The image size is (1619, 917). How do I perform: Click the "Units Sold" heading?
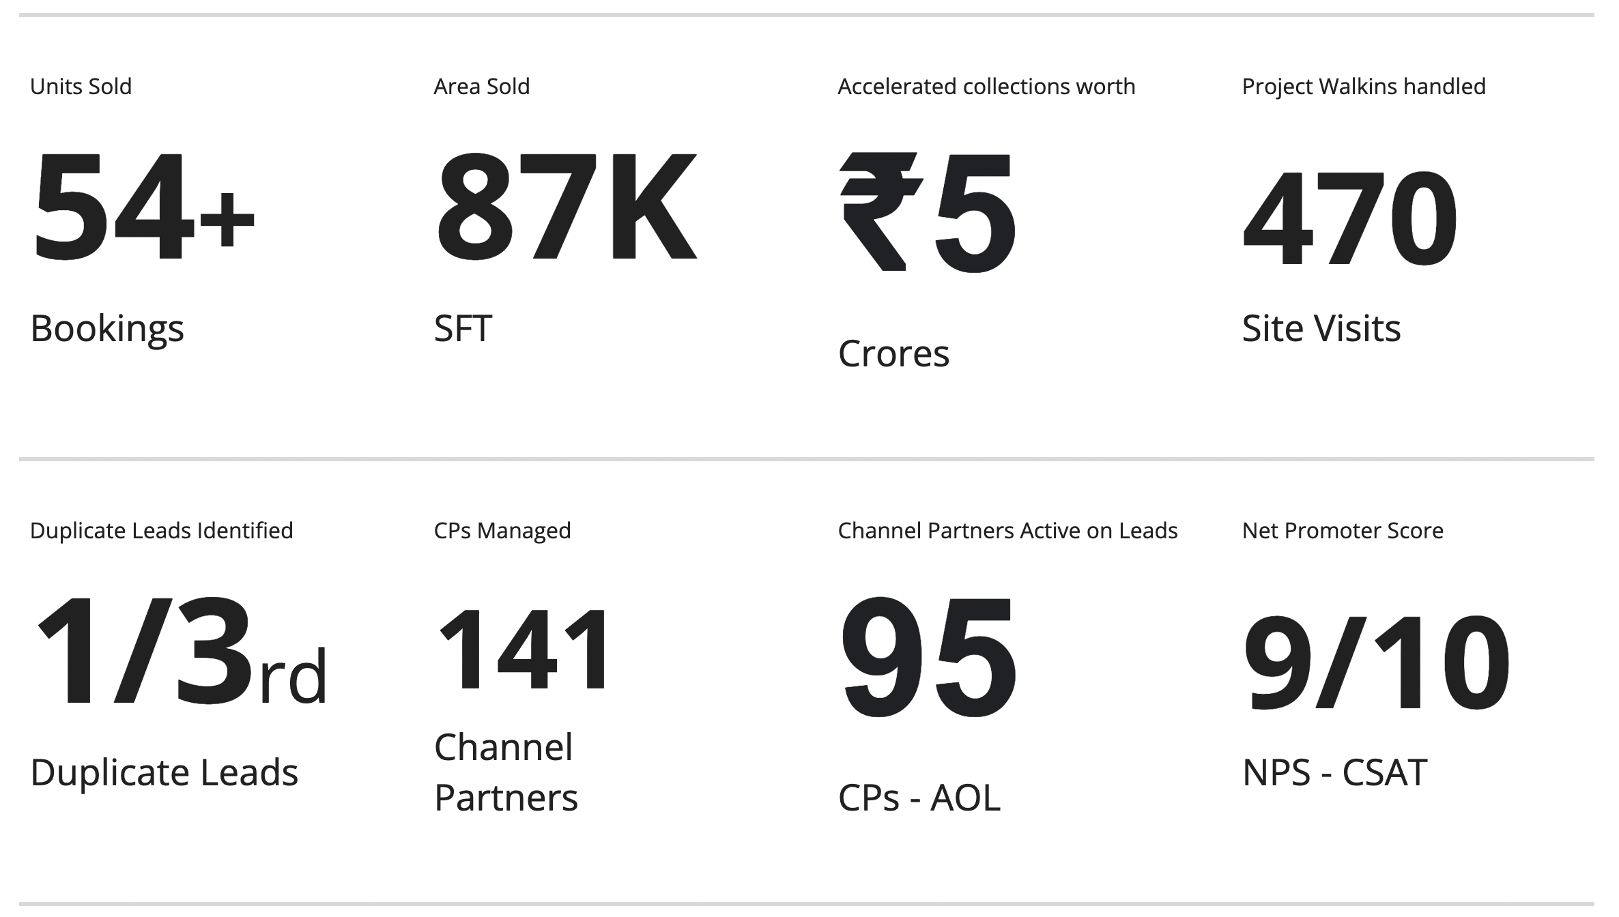pyautogui.click(x=81, y=87)
